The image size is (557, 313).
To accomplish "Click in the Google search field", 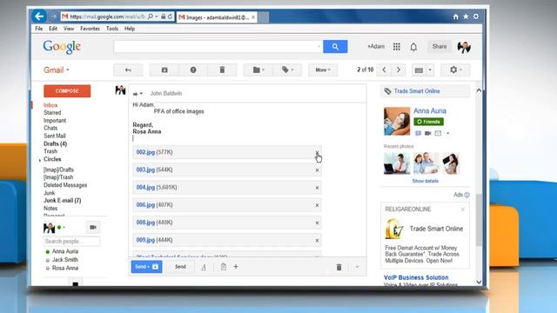I will point(218,46).
